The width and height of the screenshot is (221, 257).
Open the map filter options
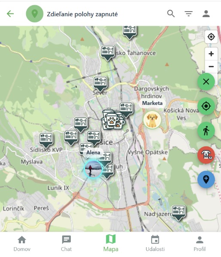[188, 14]
